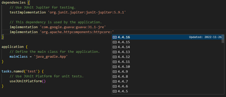Click the opening brace after dependencies
Viewport: 226px width, 97px height.
coord(29,3)
